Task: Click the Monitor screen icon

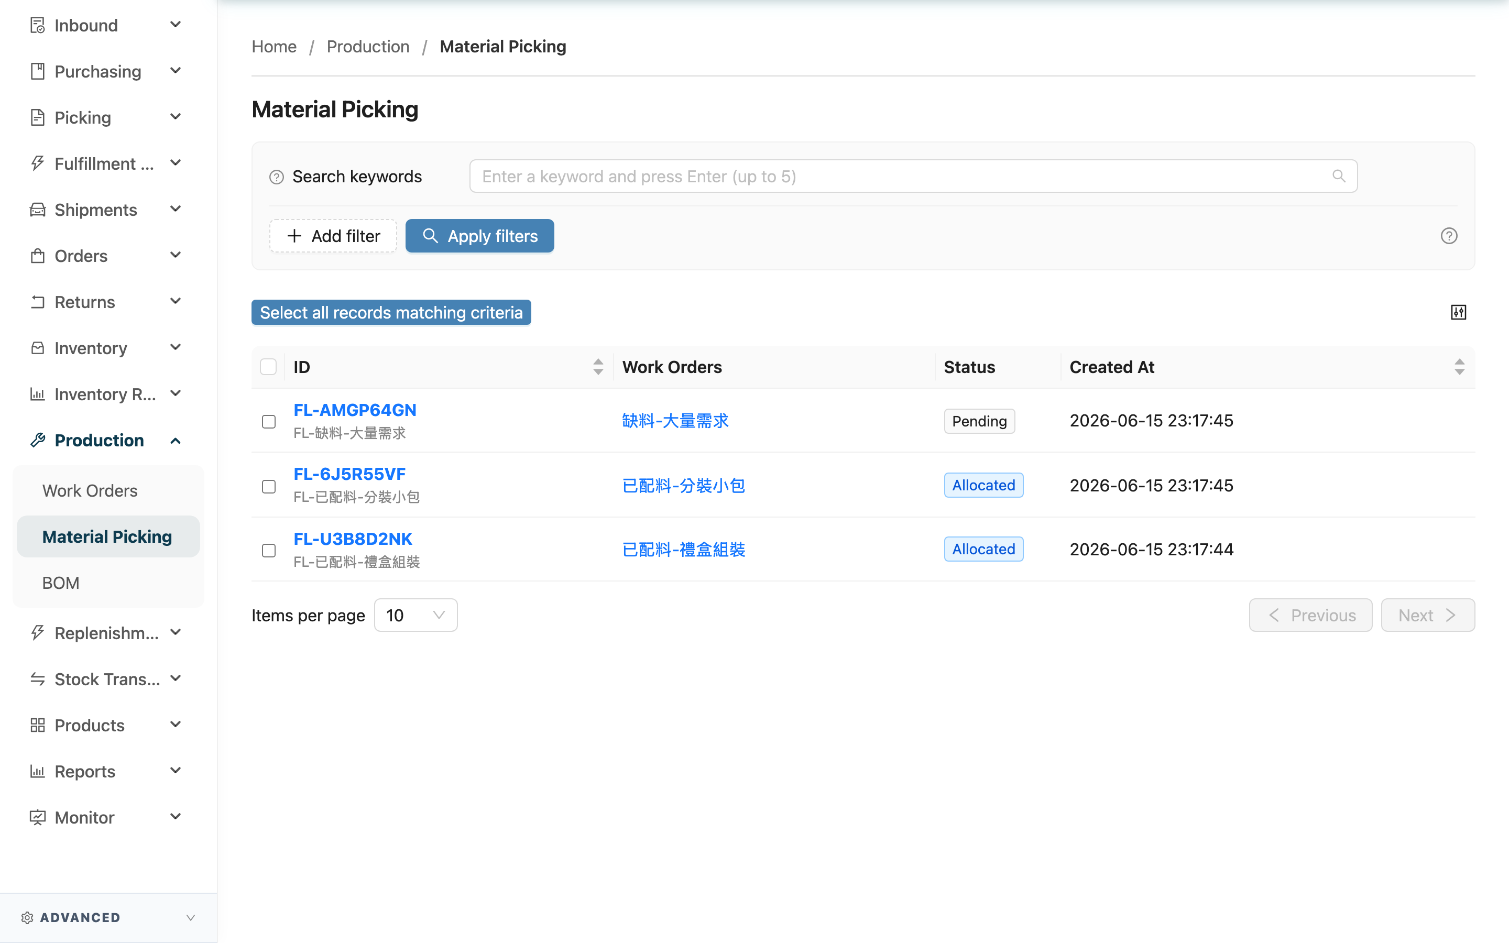Action: coord(37,818)
